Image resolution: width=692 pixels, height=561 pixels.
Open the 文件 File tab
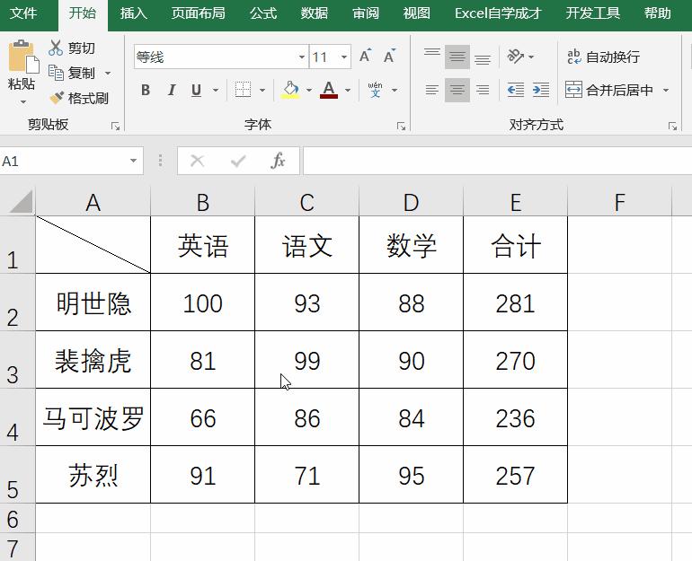[x=23, y=13]
